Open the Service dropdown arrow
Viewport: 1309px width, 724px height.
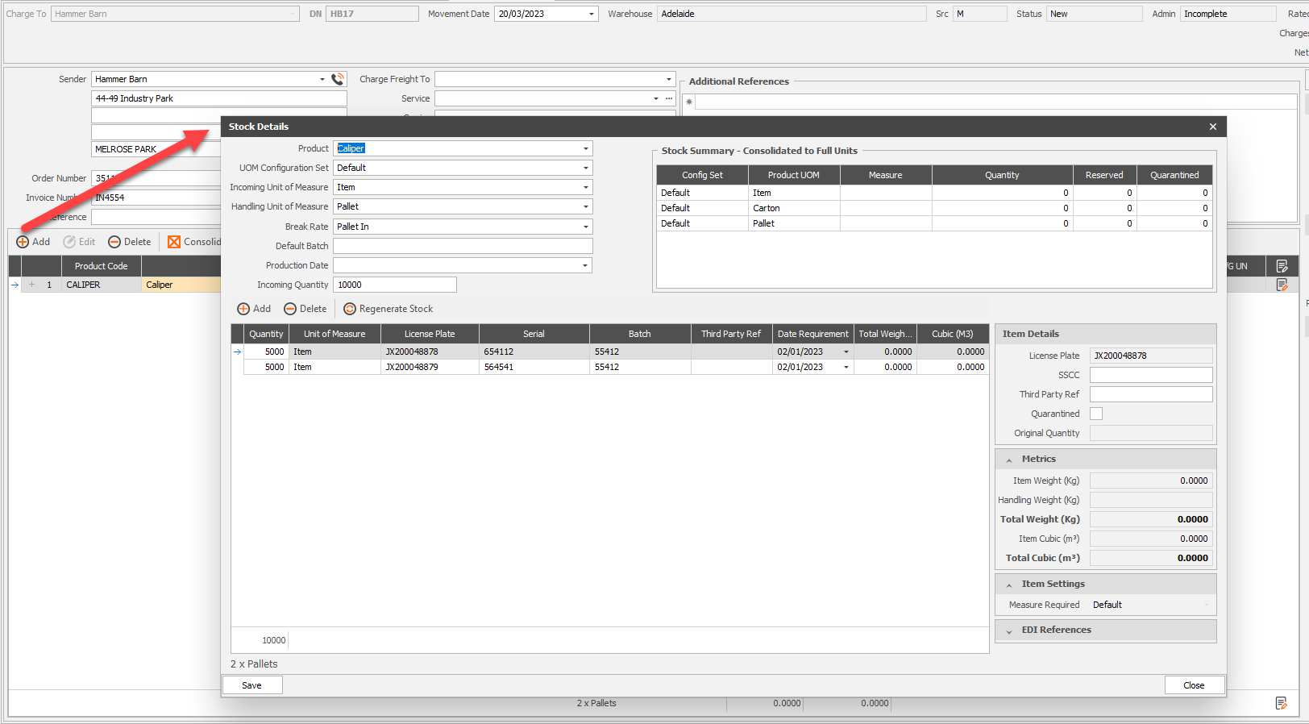[656, 98]
